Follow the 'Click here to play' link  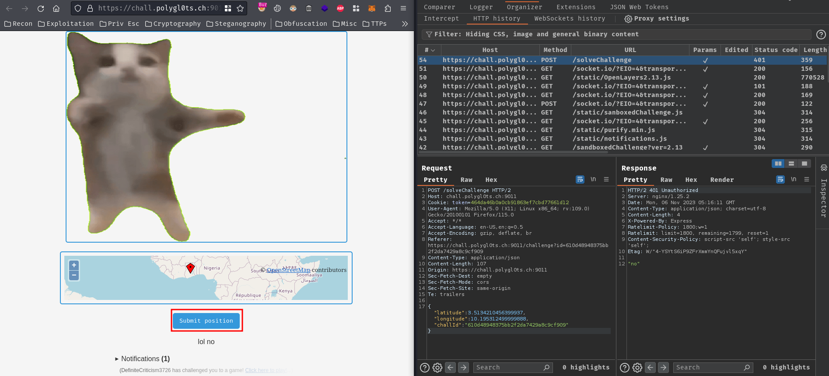click(266, 370)
